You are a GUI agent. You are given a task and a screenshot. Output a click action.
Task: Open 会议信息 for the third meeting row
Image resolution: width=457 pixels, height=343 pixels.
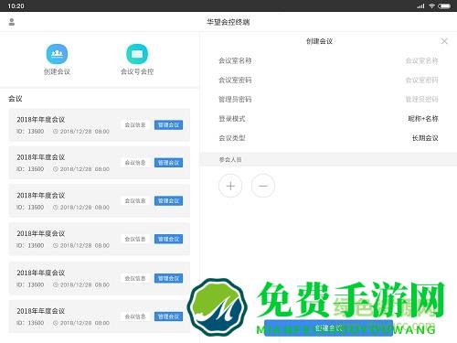135,201
